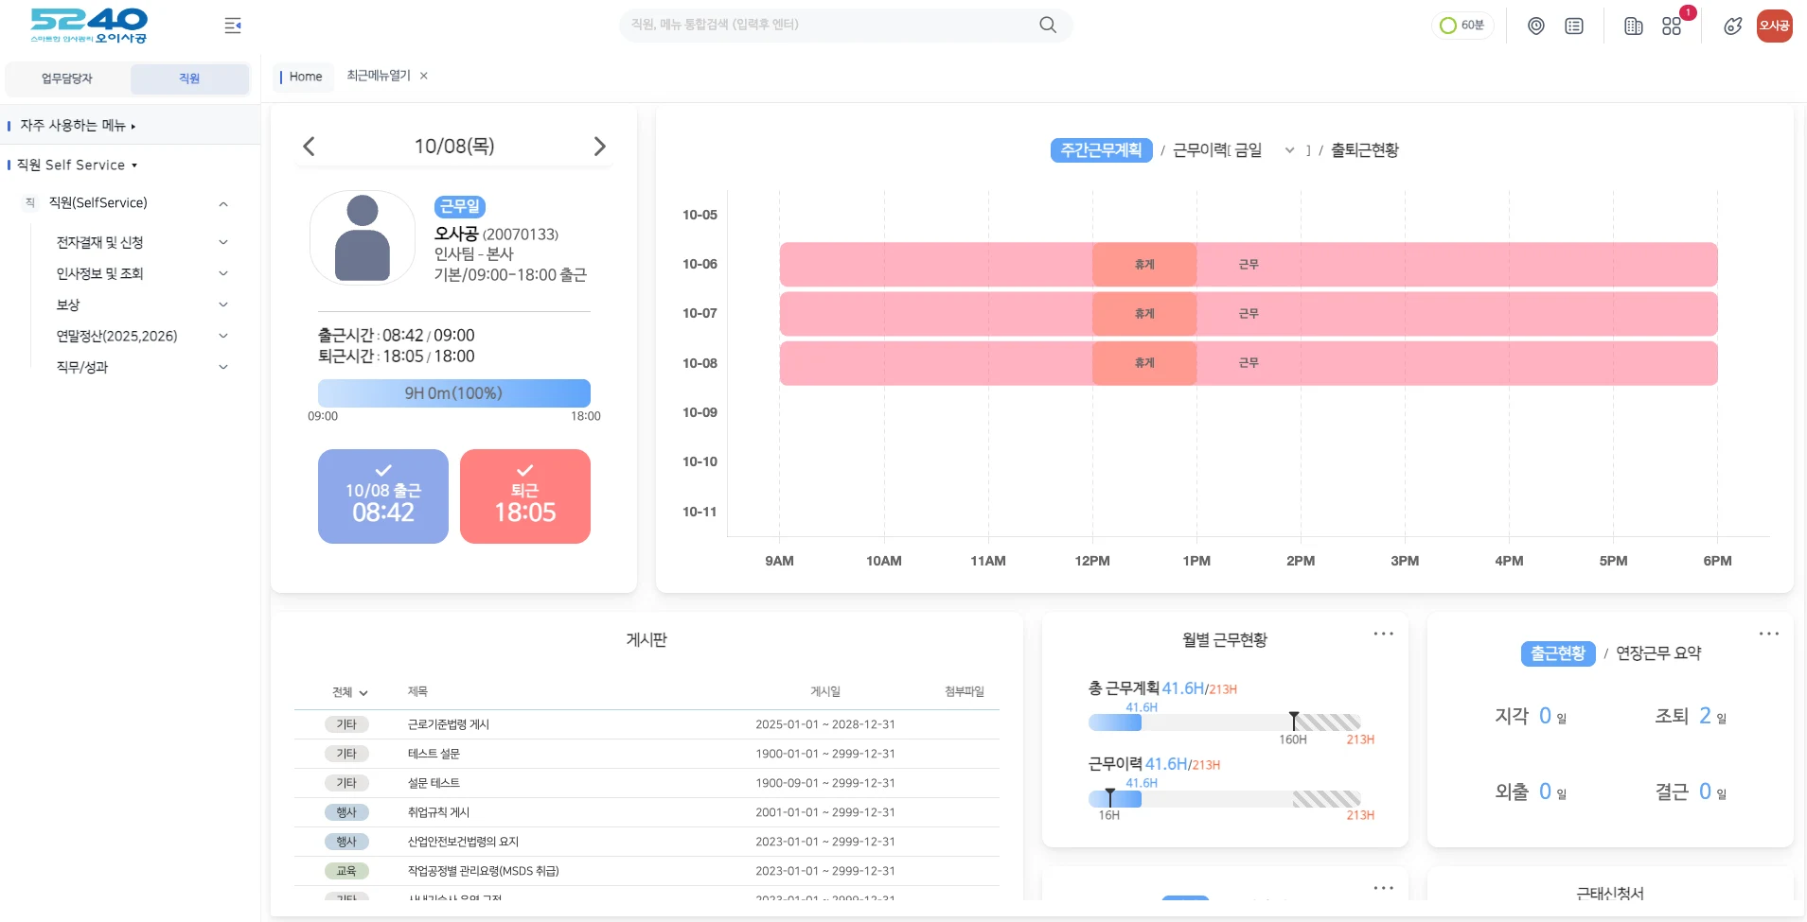Viewport: 1807px width, 922px height.
Task: Close the 최근메뉴열기 tab
Action: point(424,76)
